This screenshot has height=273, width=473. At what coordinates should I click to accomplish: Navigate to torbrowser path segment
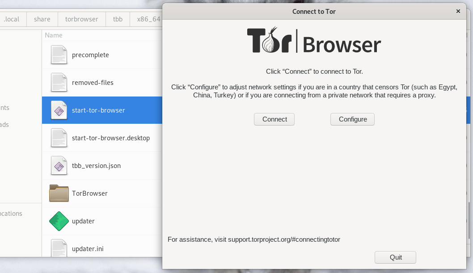81,19
